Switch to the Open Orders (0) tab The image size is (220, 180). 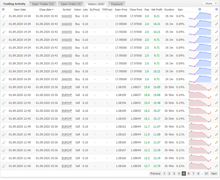(71, 4)
